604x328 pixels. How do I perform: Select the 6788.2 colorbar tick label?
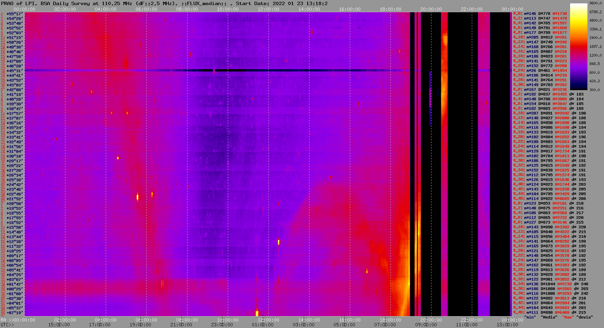595,12
